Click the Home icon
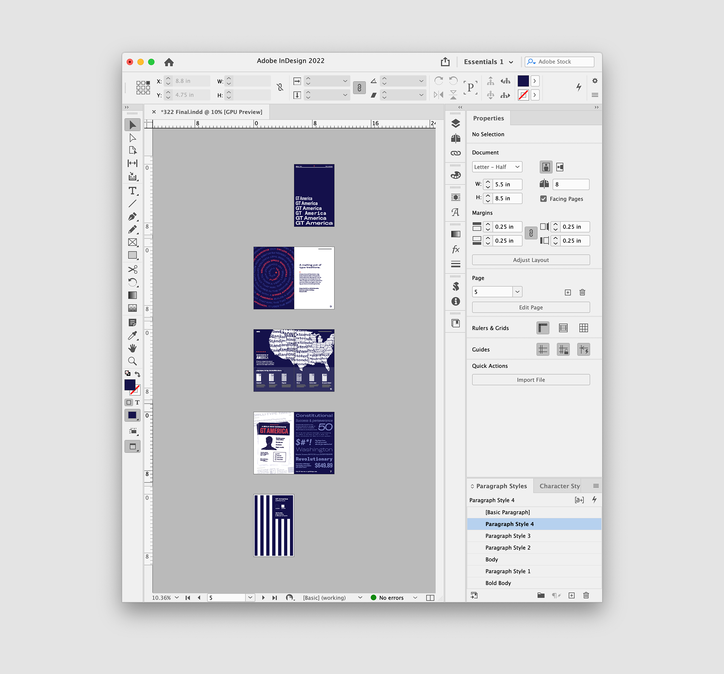Screen dimensions: 724x674 169,62
